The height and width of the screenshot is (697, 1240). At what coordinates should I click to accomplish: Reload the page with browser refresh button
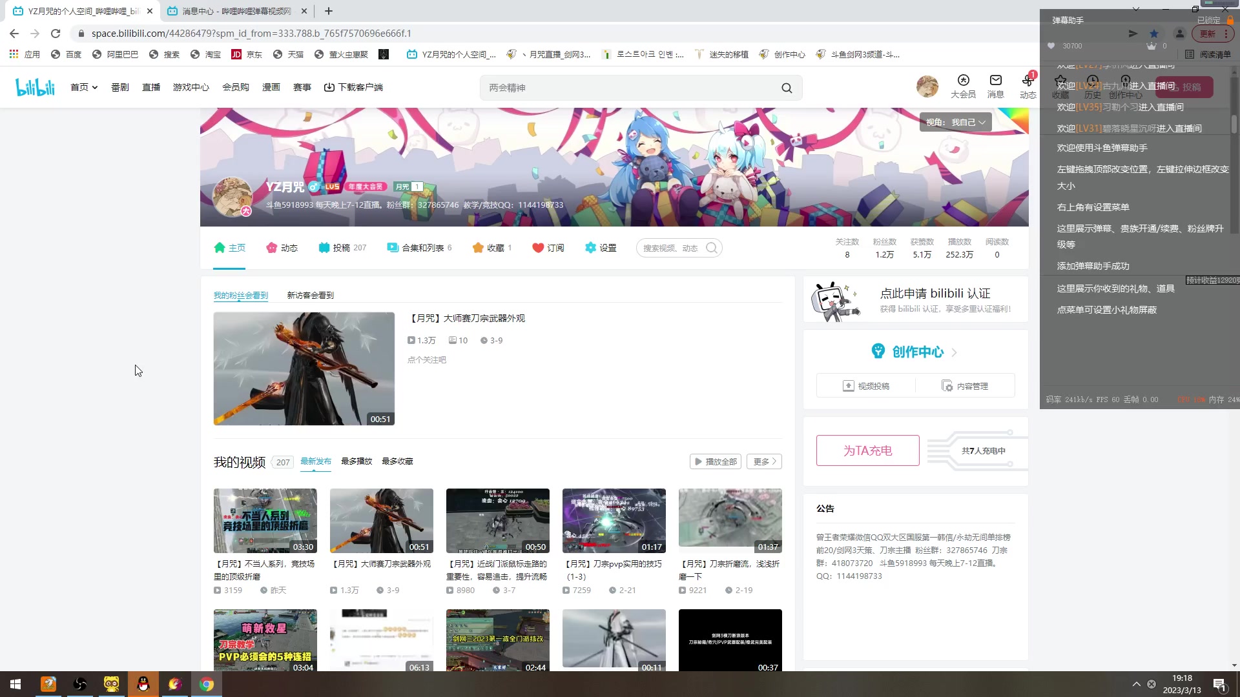tap(56, 34)
